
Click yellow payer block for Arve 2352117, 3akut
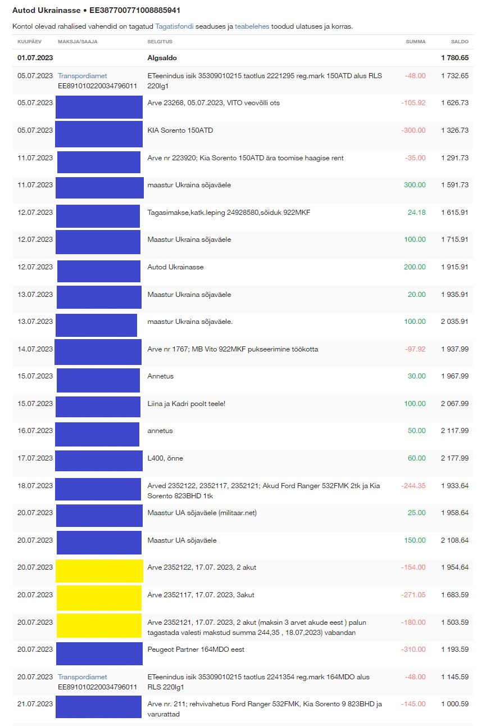[x=99, y=598]
